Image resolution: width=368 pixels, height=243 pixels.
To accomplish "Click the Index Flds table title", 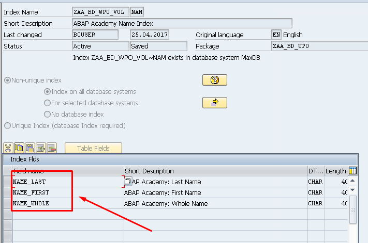I will (x=25, y=159).
